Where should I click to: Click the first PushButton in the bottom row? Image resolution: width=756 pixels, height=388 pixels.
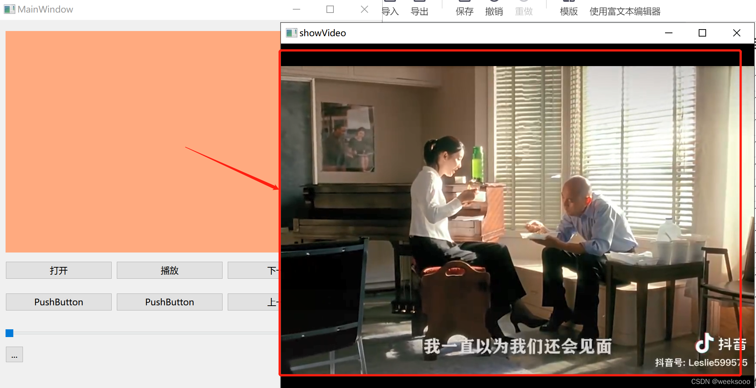point(59,302)
